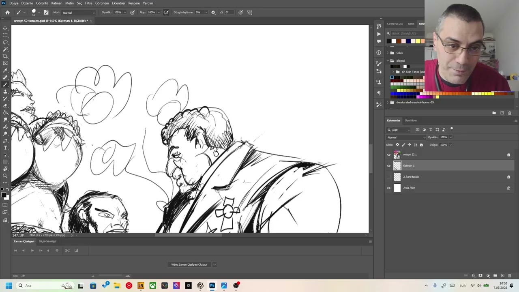Select the Pen tool

[5, 141]
